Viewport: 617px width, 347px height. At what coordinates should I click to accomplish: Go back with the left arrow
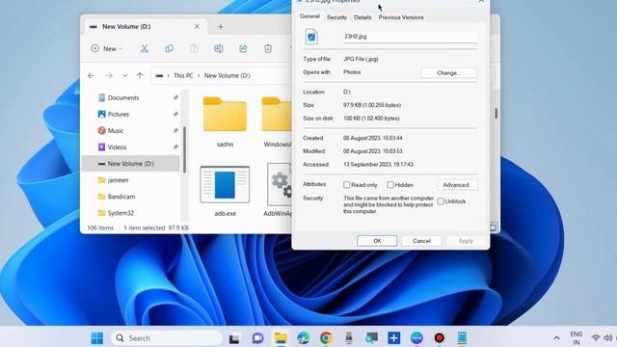[x=91, y=75]
